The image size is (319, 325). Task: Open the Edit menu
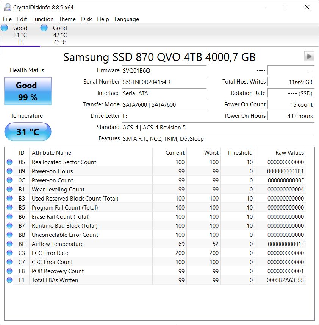click(x=22, y=19)
